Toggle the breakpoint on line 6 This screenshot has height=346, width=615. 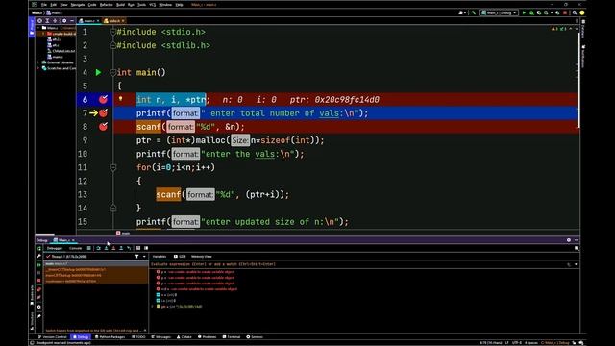[x=103, y=99]
